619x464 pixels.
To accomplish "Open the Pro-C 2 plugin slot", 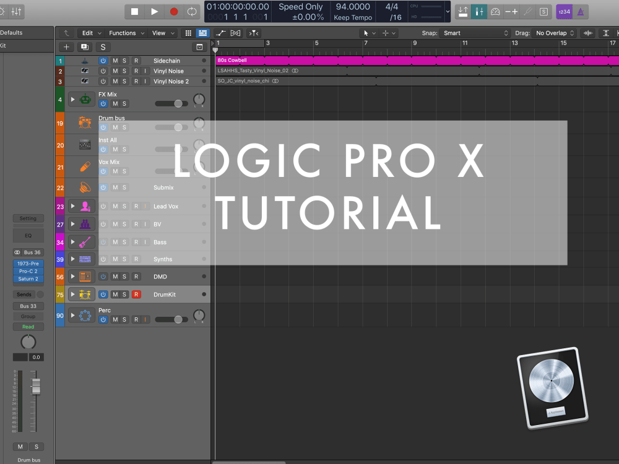I will click(x=28, y=271).
